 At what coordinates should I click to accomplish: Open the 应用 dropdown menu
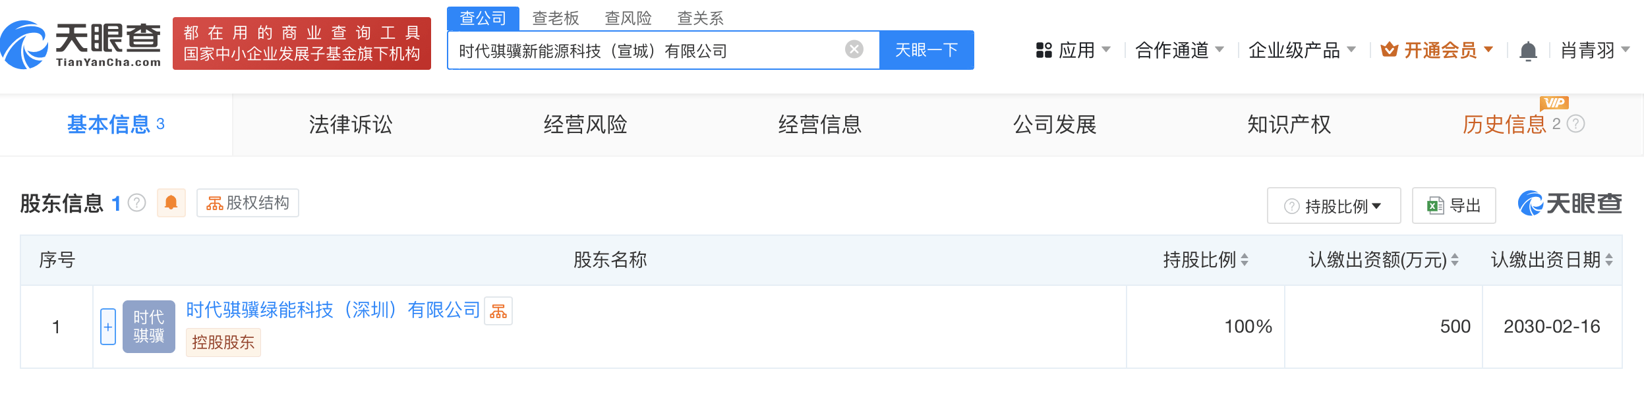1073,50
